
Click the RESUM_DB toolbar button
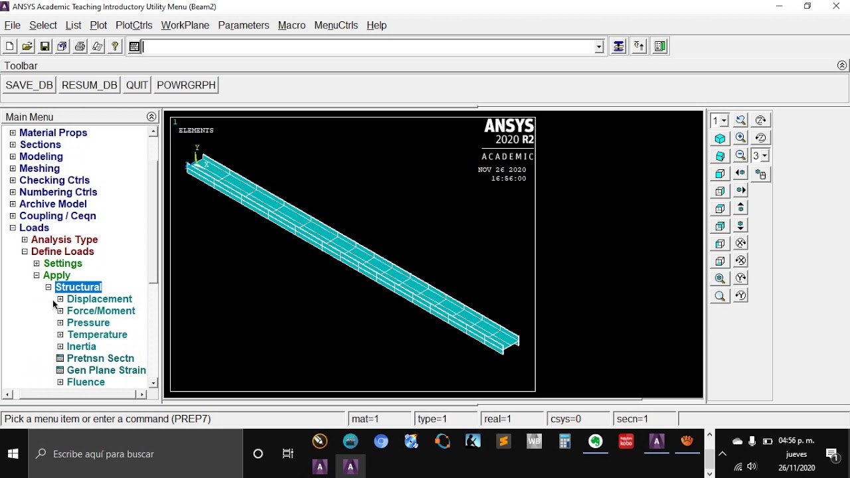point(90,85)
